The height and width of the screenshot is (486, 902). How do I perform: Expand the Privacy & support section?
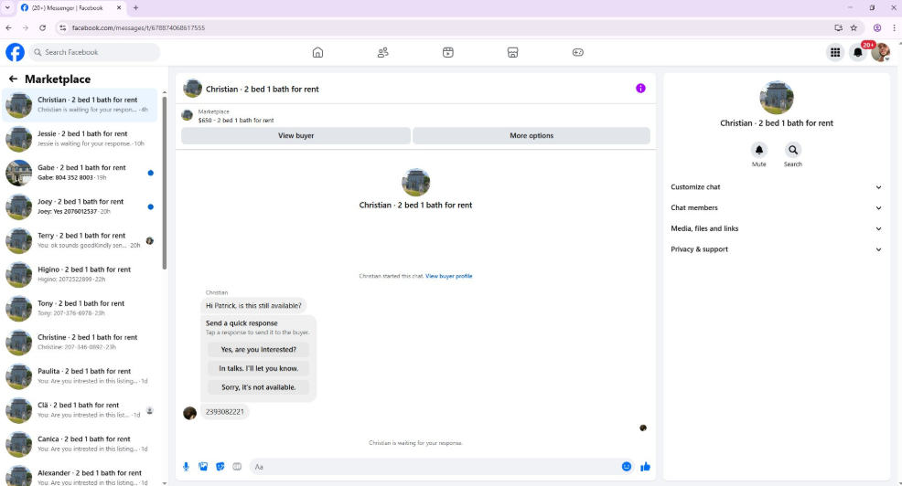click(x=776, y=249)
